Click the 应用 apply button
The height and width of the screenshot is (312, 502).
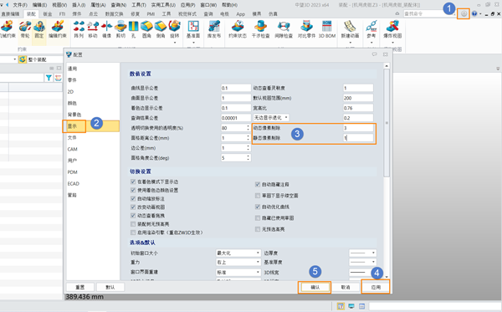pyautogui.click(x=376, y=287)
